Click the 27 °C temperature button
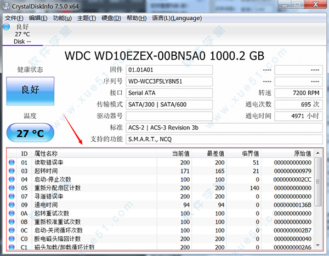 coord(30,133)
